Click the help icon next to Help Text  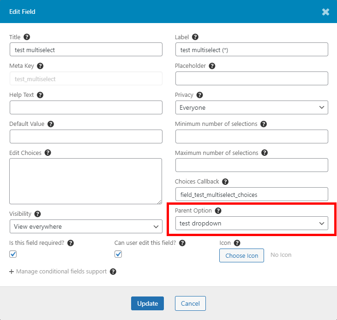click(40, 95)
